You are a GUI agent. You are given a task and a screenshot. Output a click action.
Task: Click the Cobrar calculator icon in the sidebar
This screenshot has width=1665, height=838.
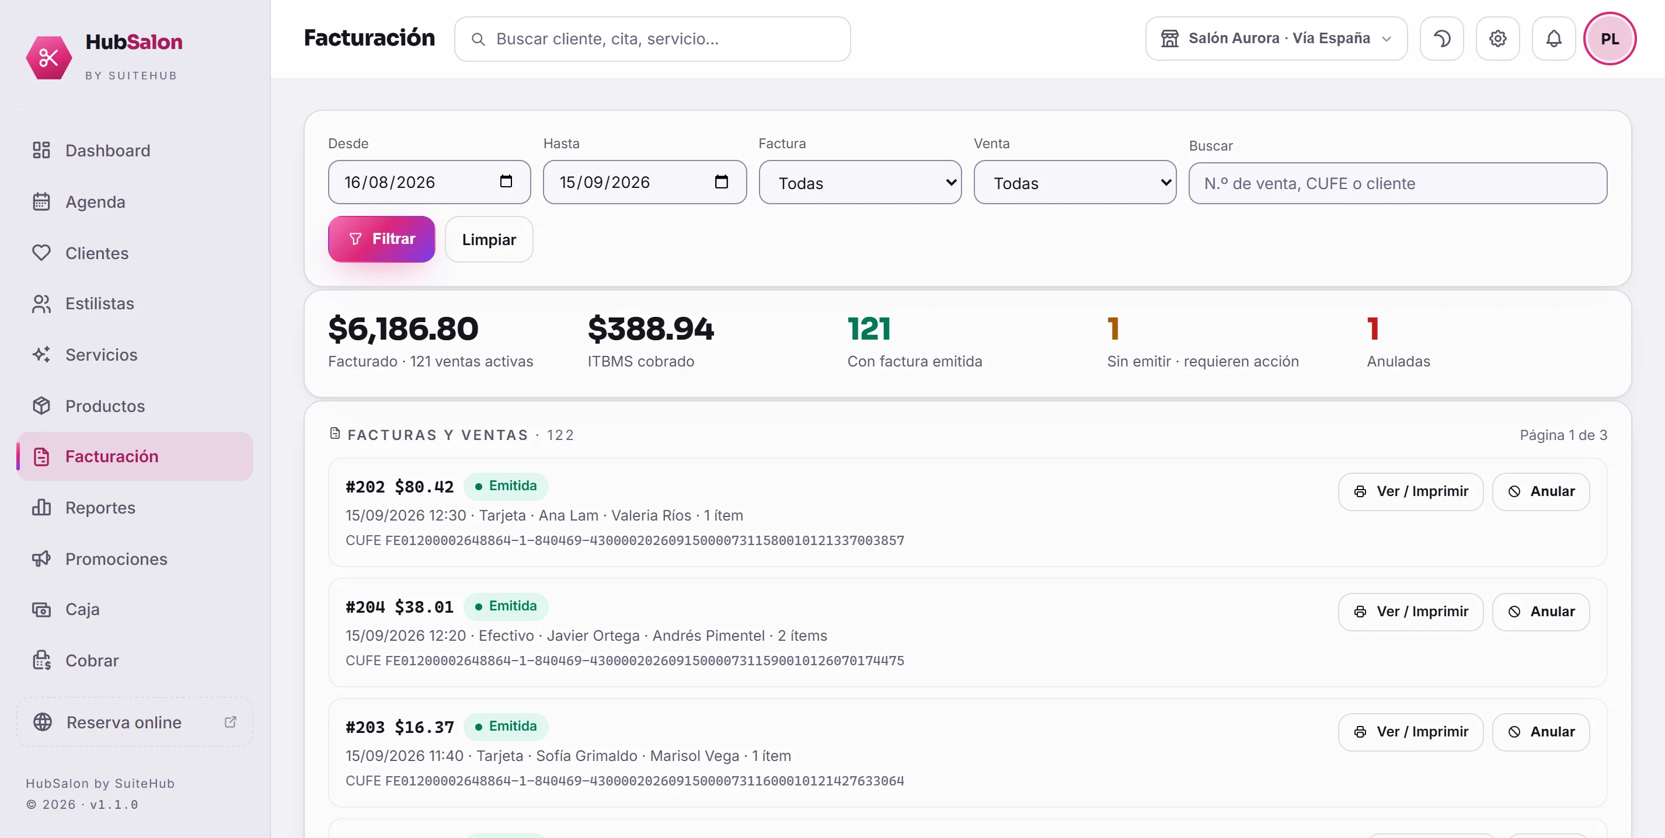pyautogui.click(x=41, y=661)
